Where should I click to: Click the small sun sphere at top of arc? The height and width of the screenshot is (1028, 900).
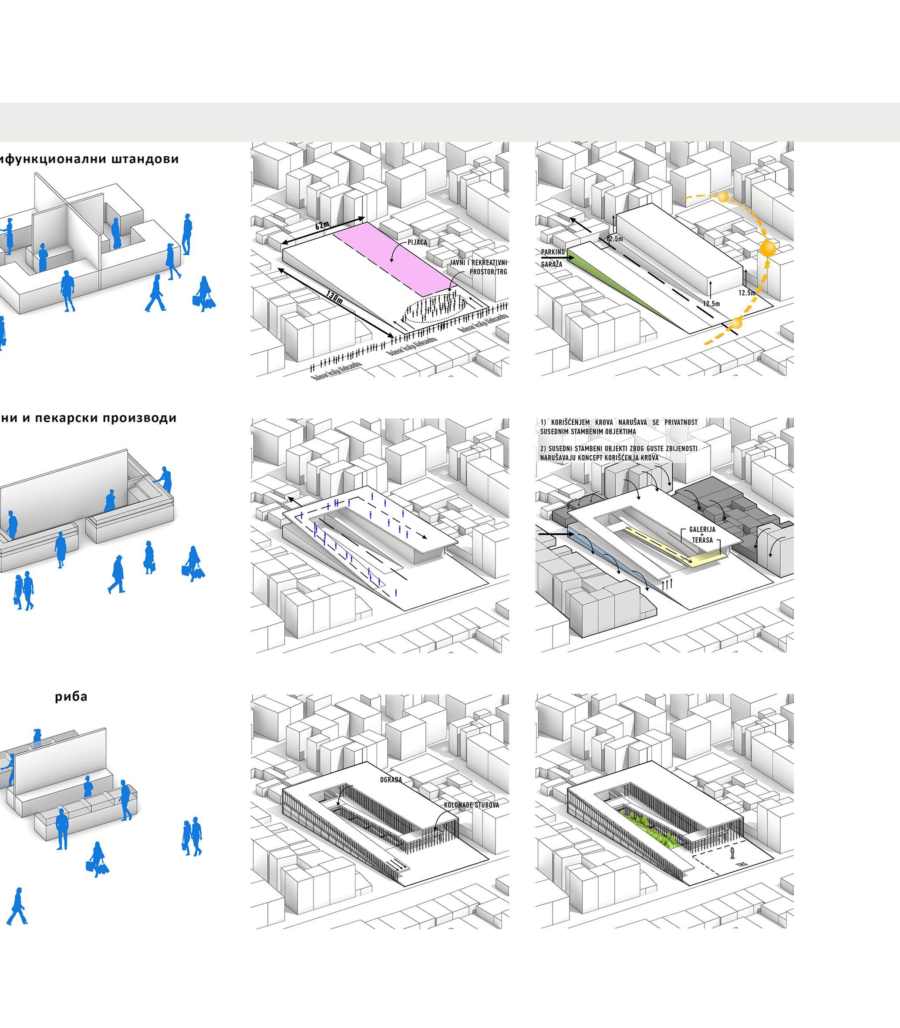pos(723,197)
